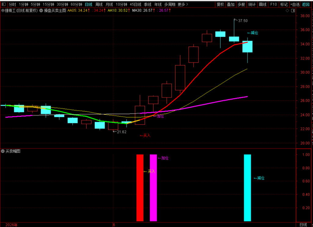Viewport: 313px width, 227px height.
Task: Click the 日线 label at bottom-right
Action: pyautogui.click(x=304, y=225)
